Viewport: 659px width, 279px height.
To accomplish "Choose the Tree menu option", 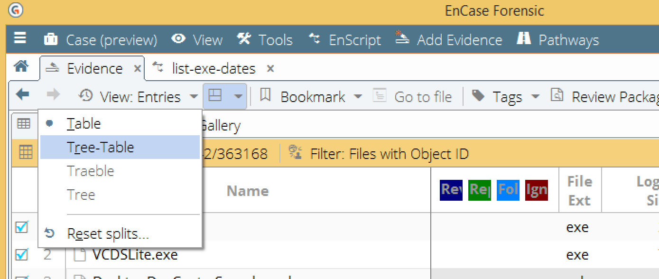I will pos(120,195).
